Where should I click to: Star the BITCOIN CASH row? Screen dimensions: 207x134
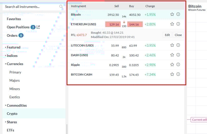[x=172, y=74]
